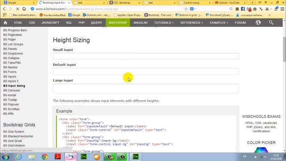286x161 pixels.
Task: Open BS Modal in the sidebar
Action: click(10, 95)
